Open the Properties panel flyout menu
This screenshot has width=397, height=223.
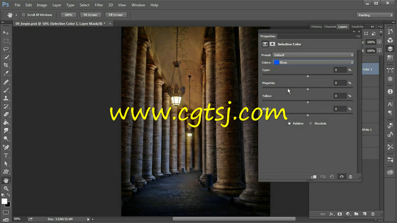tap(358, 36)
